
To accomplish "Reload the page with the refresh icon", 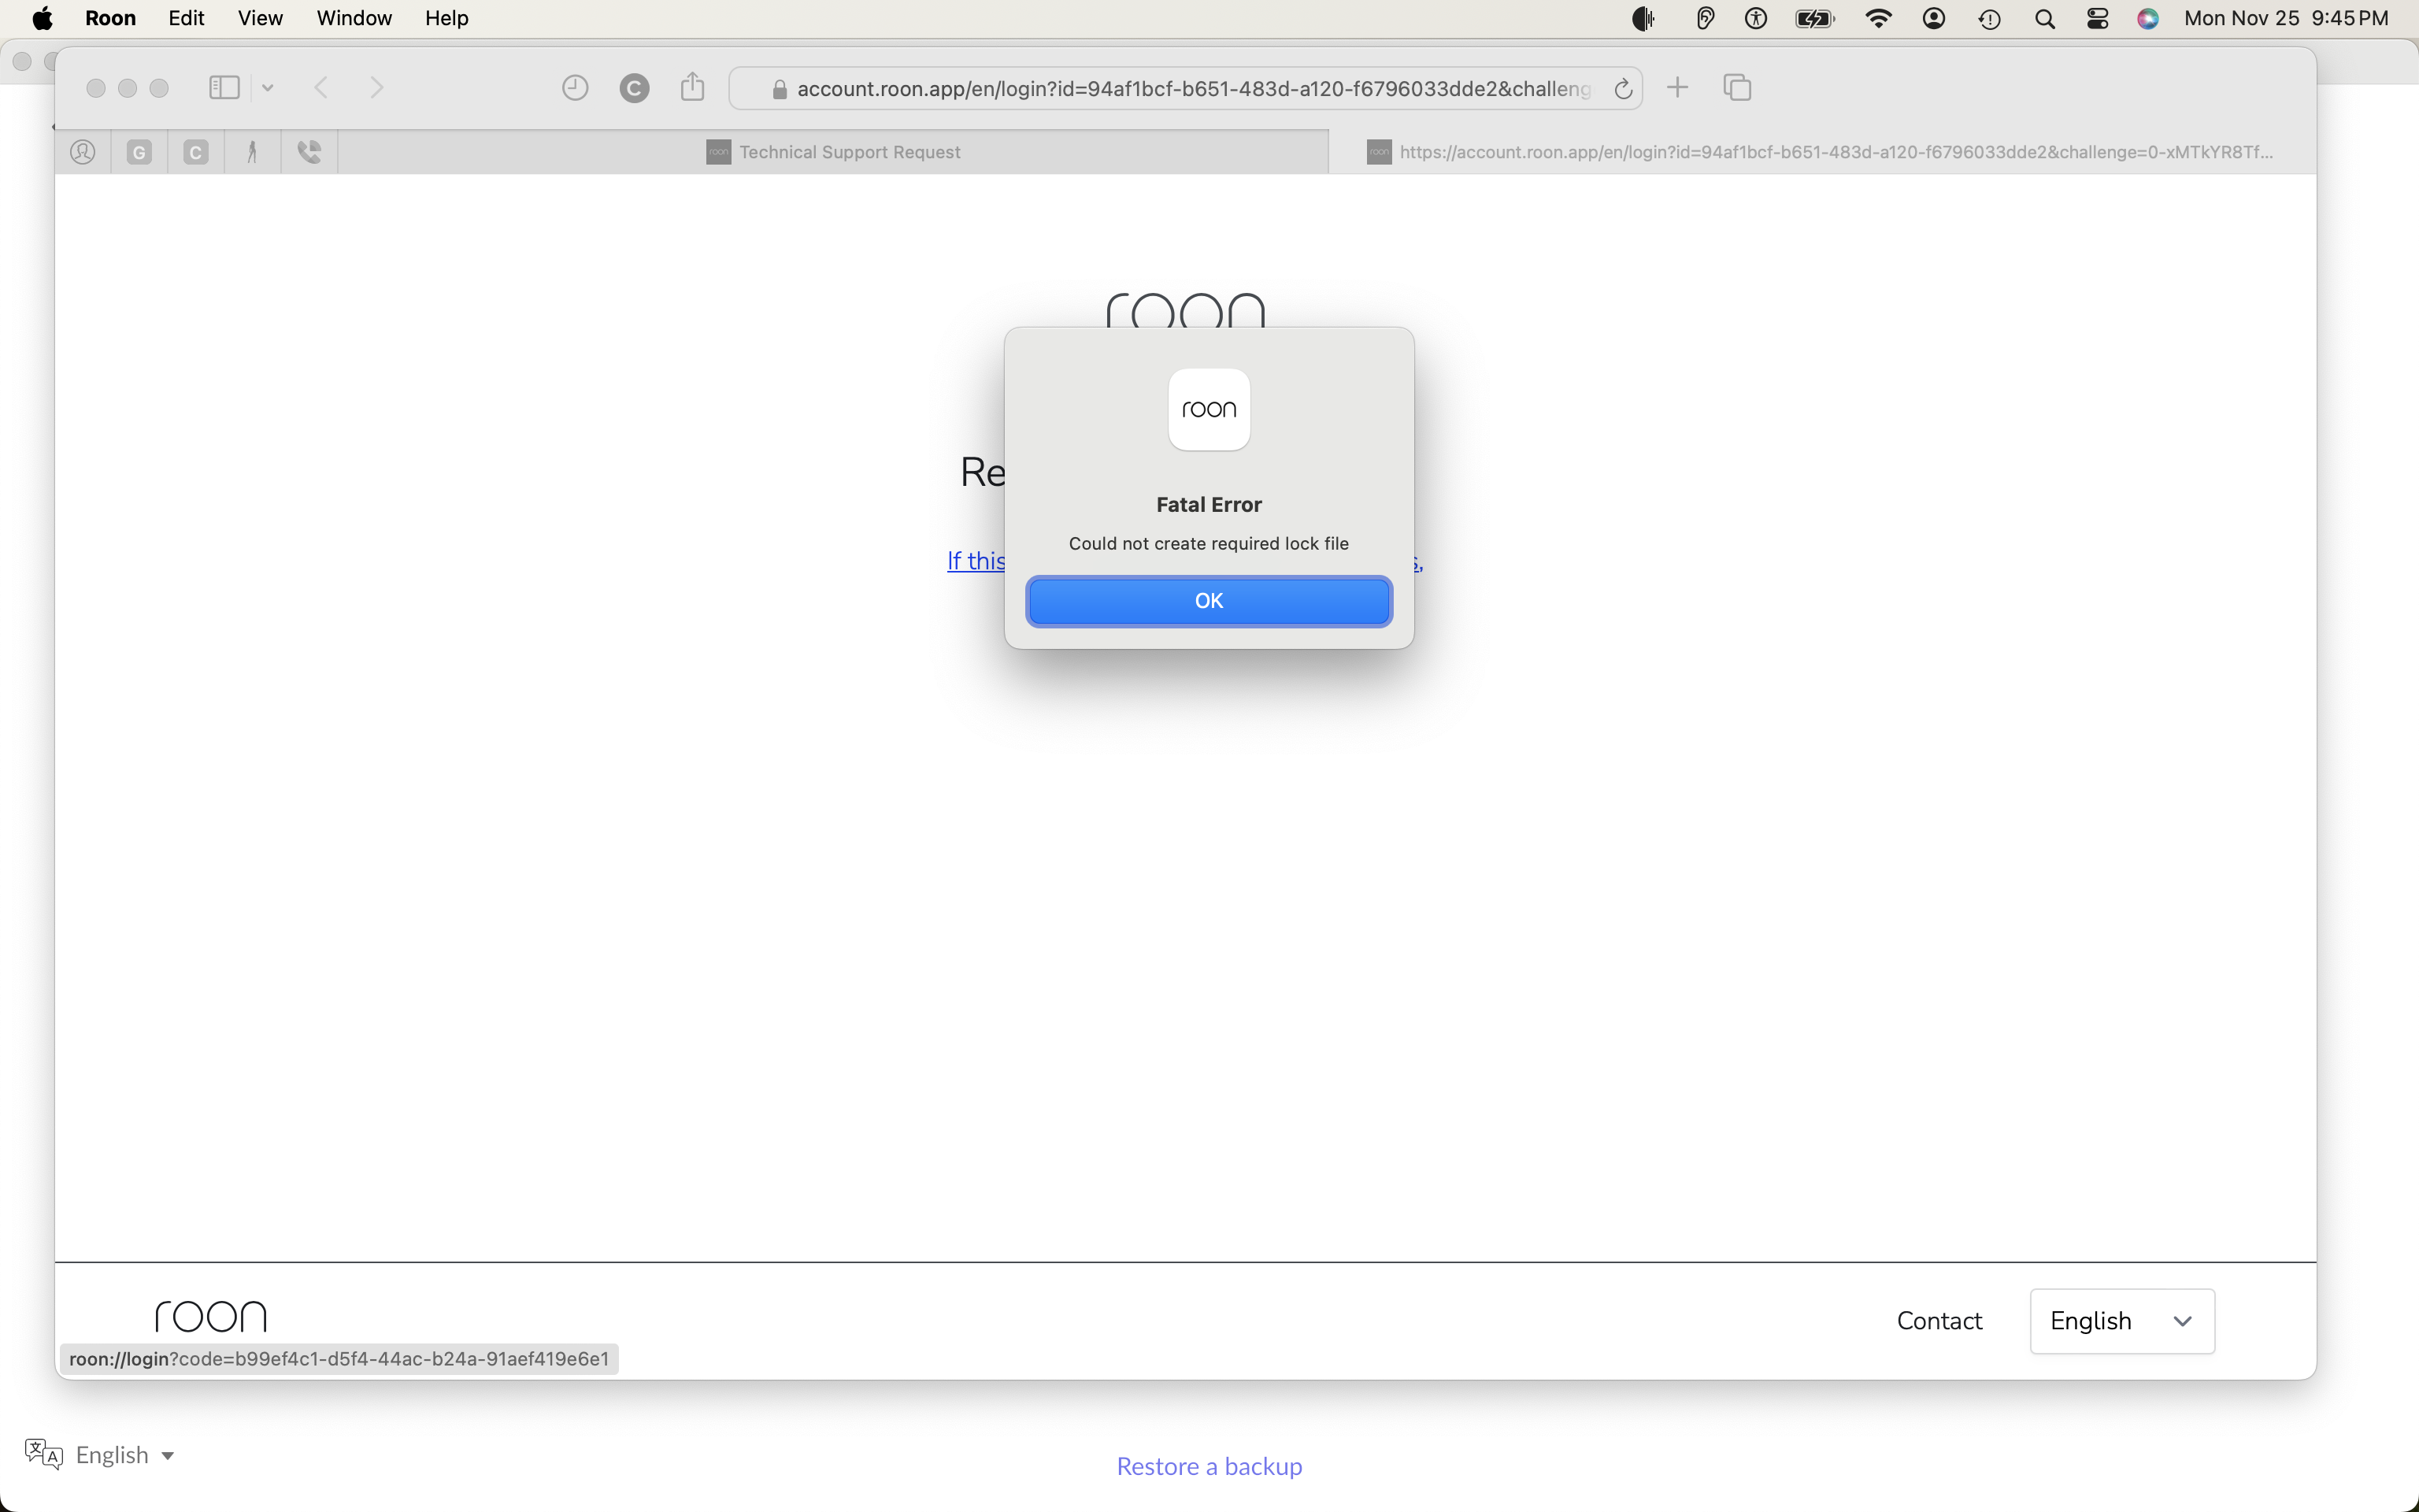I will click(x=1624, y=89).
